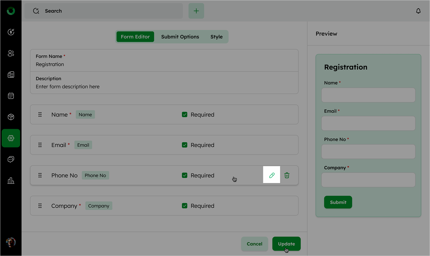Click the Form Name input field

164,64
